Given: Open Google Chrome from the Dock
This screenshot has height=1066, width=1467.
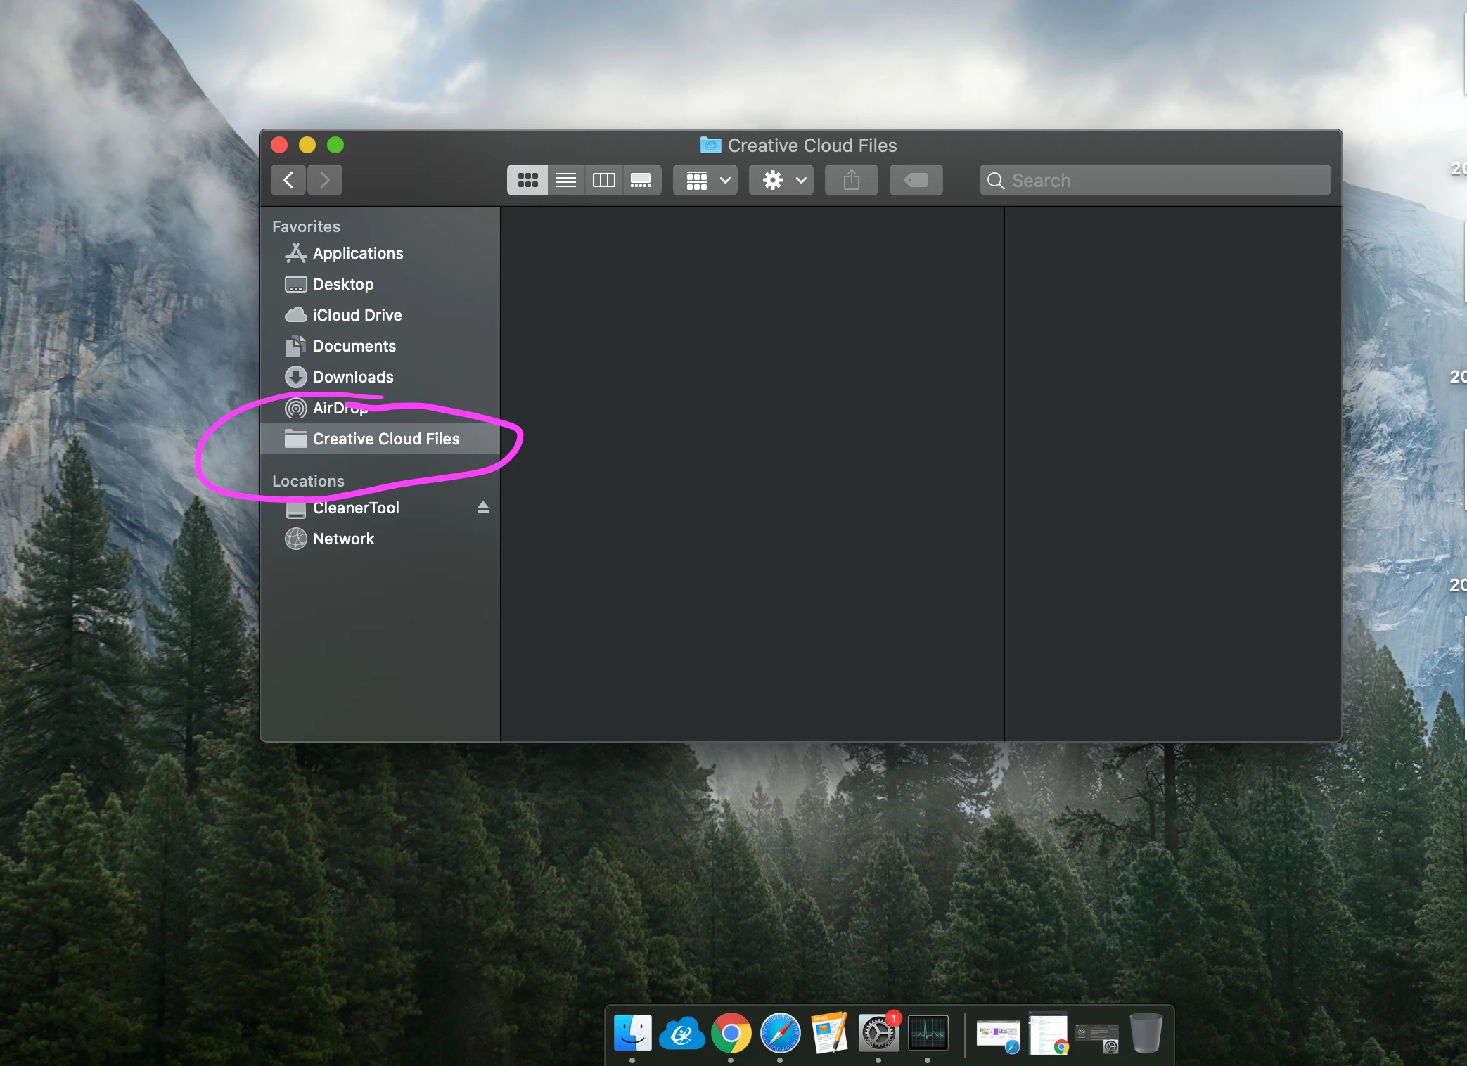Looking at the screenshot, I should coord(731,1034).
